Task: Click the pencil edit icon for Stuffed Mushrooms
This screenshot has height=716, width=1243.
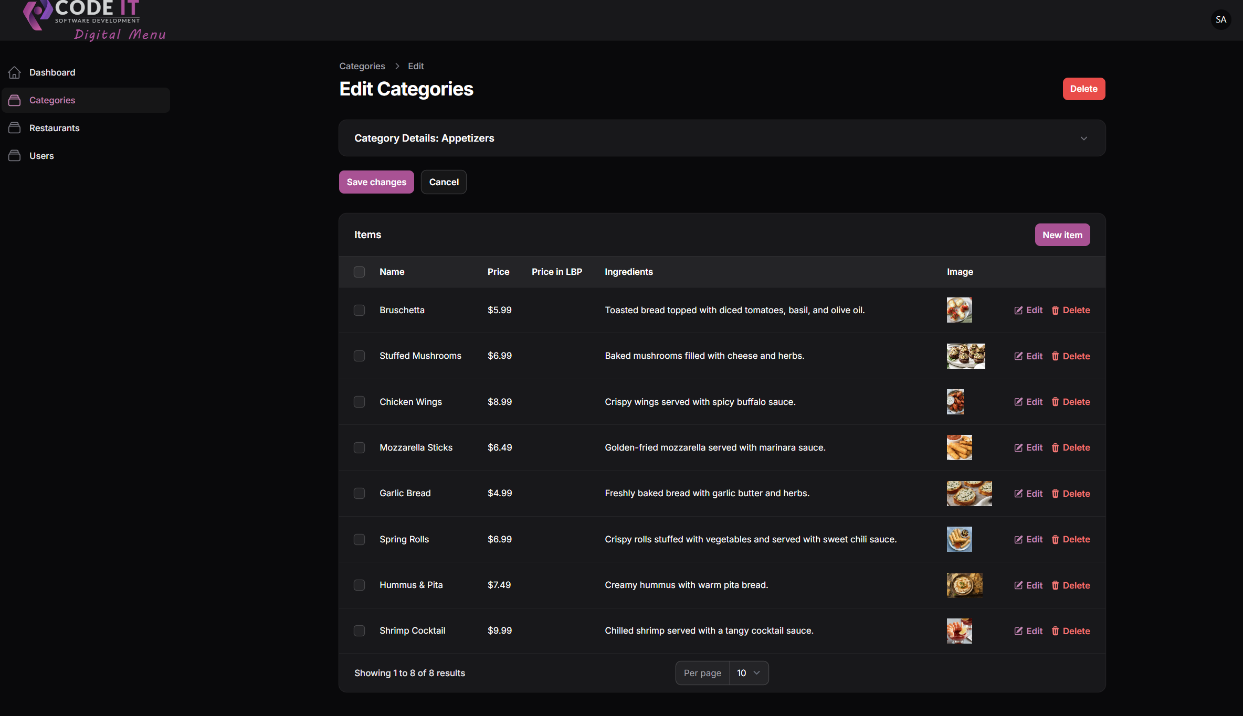Action: pos(1018,356)
